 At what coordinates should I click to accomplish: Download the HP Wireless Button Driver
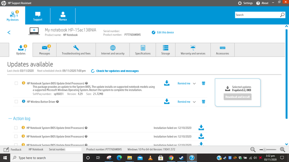click(167, 102)
